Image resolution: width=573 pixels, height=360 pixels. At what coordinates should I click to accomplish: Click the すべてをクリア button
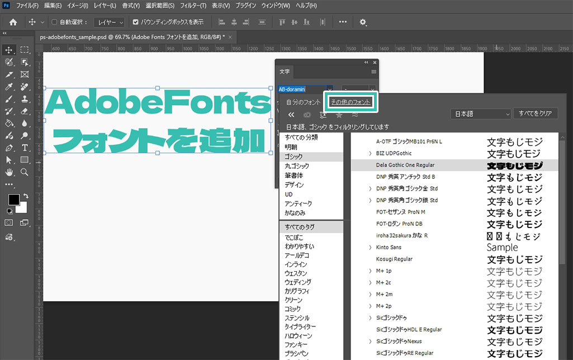[535, 113]
